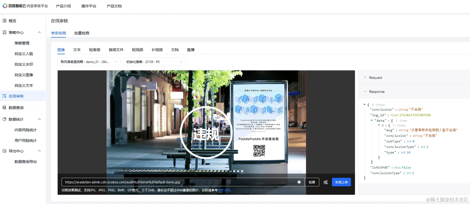Switch to the 批量检测 tab

click(x=82, y=33)
